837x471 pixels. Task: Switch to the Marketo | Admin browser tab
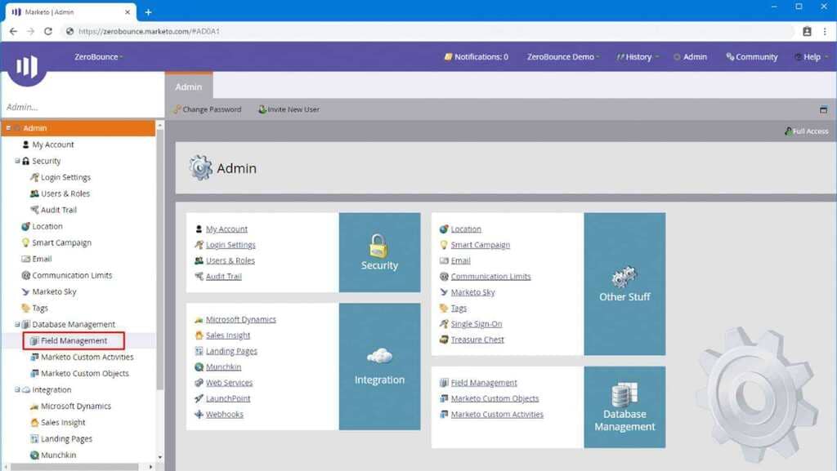point(70,11)
